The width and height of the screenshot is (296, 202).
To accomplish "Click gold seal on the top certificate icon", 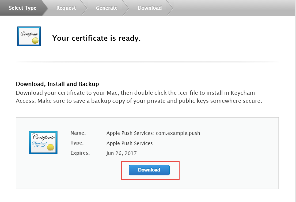I will coord(35,40).
